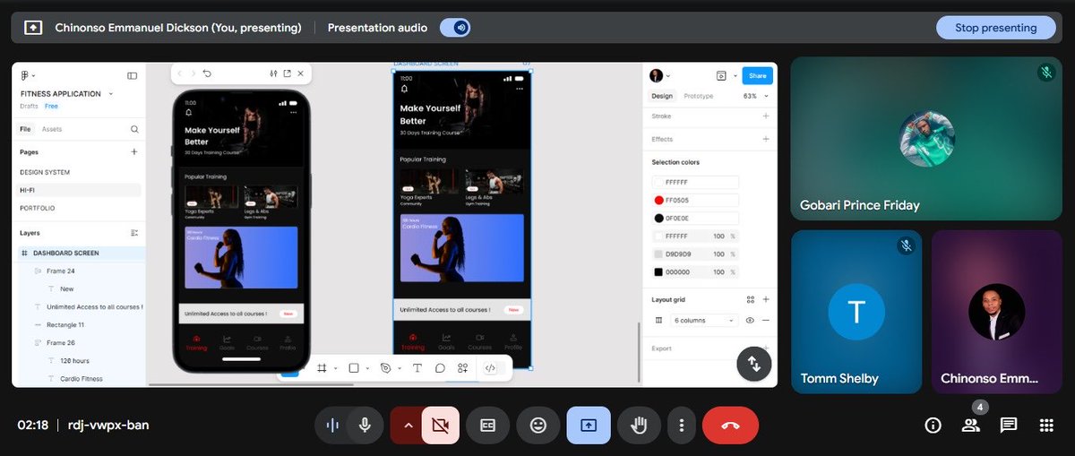Collapse the Figma left sidebar panel icon
The image size is (1075, 456).
click(x=132, y=76)
